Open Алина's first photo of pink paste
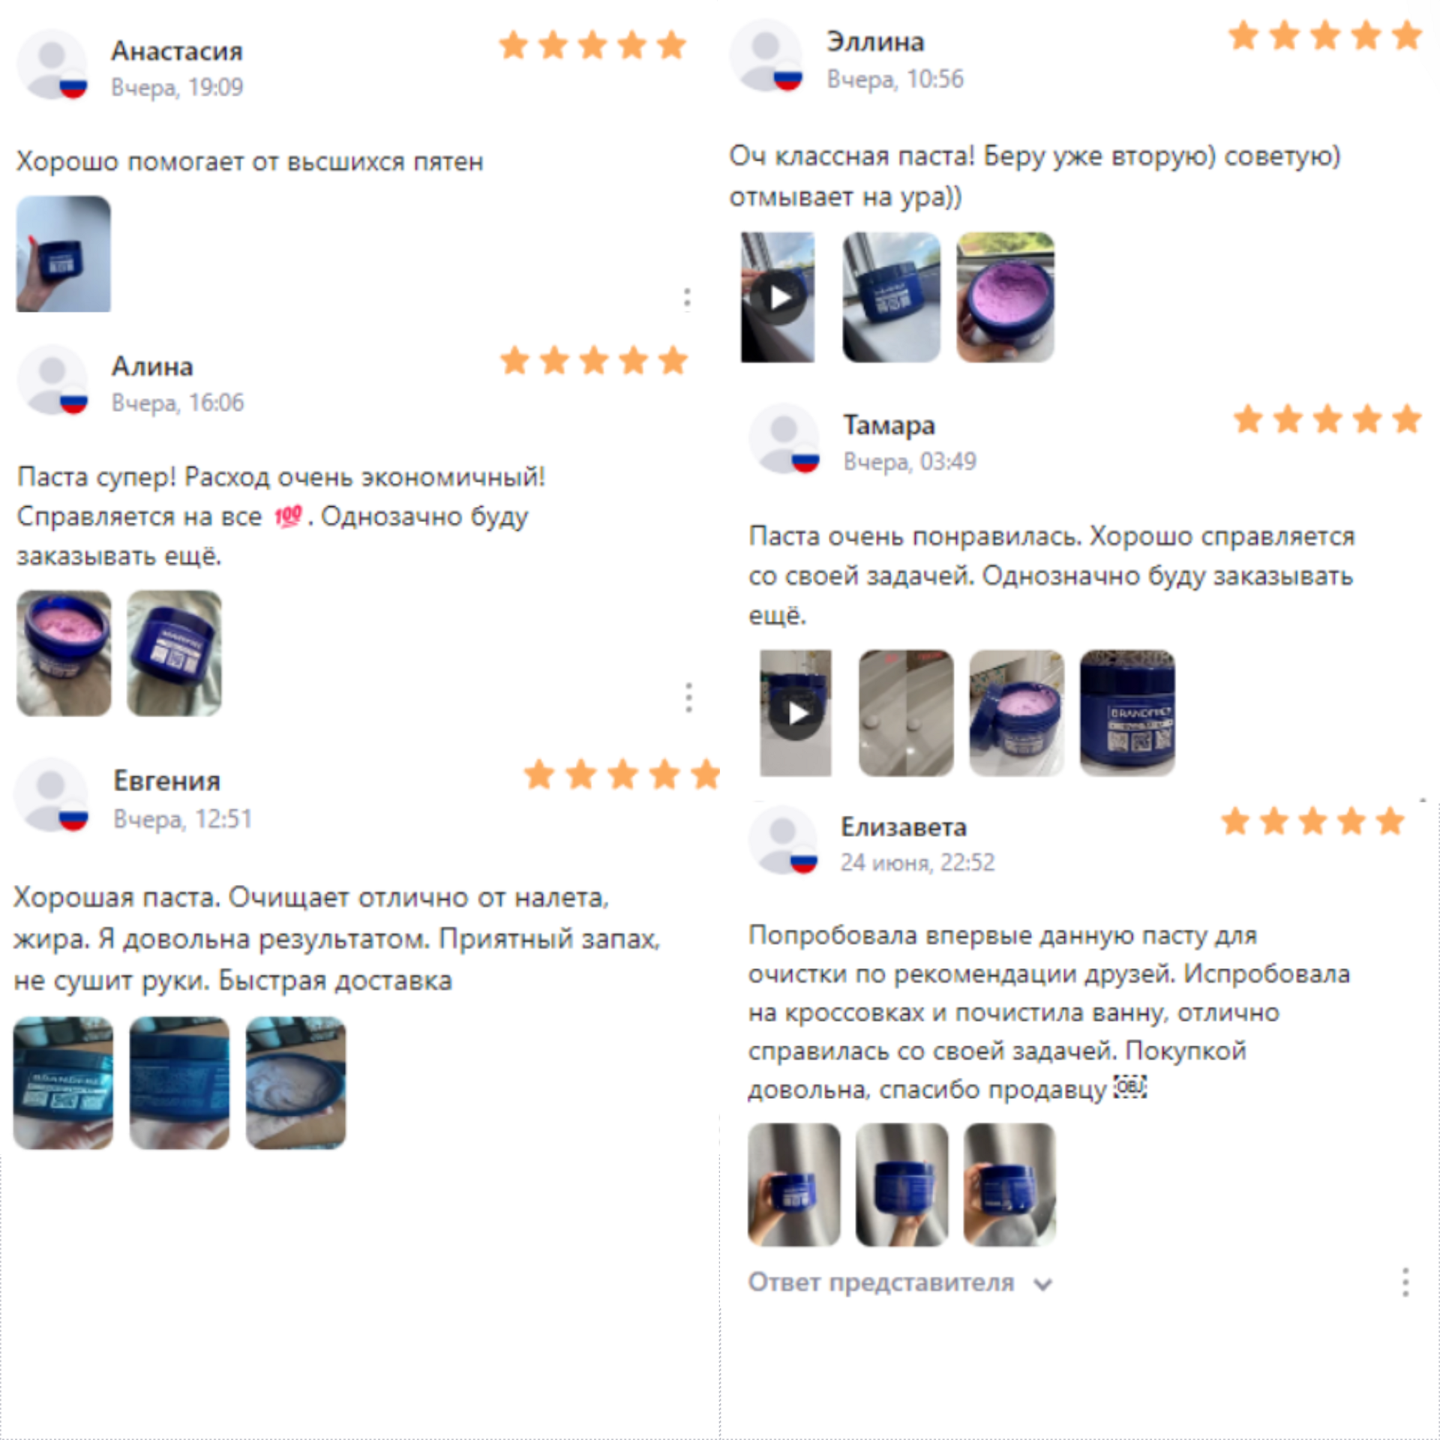The image size is (1440, 1440). 64,652
